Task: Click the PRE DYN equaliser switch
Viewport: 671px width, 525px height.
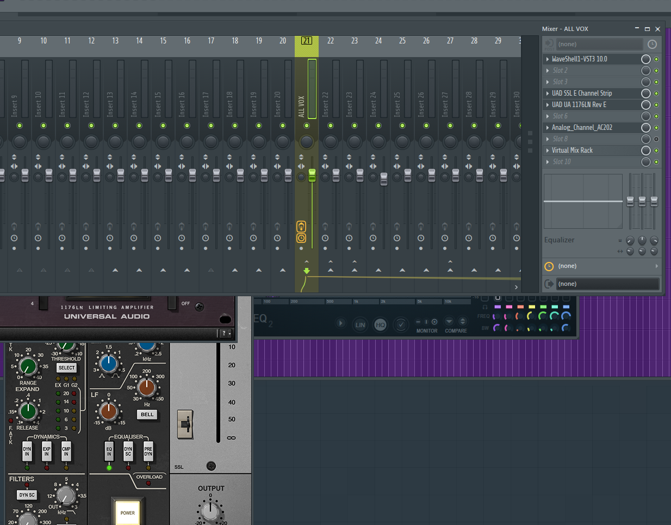Action: (x=148, y=451)
